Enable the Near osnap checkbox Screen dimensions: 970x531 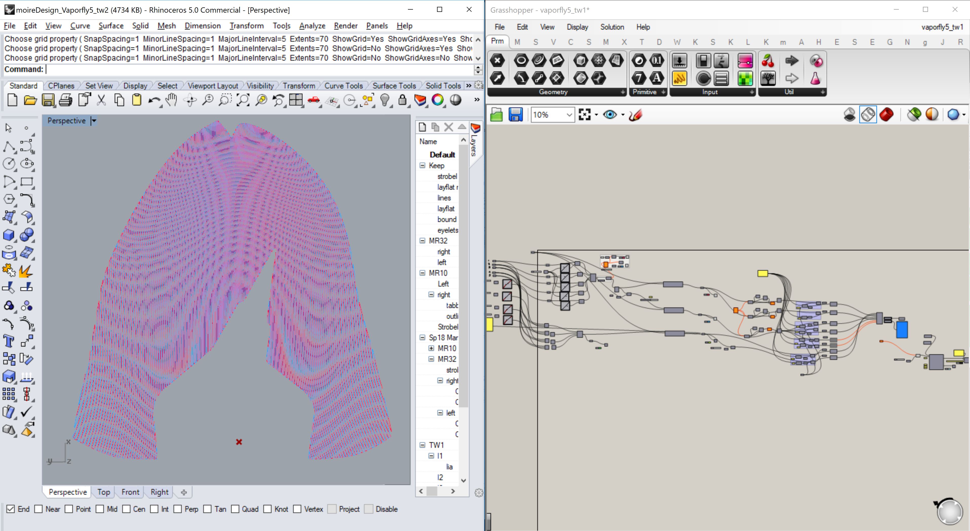pyautogui.click(x=39, y=509)
